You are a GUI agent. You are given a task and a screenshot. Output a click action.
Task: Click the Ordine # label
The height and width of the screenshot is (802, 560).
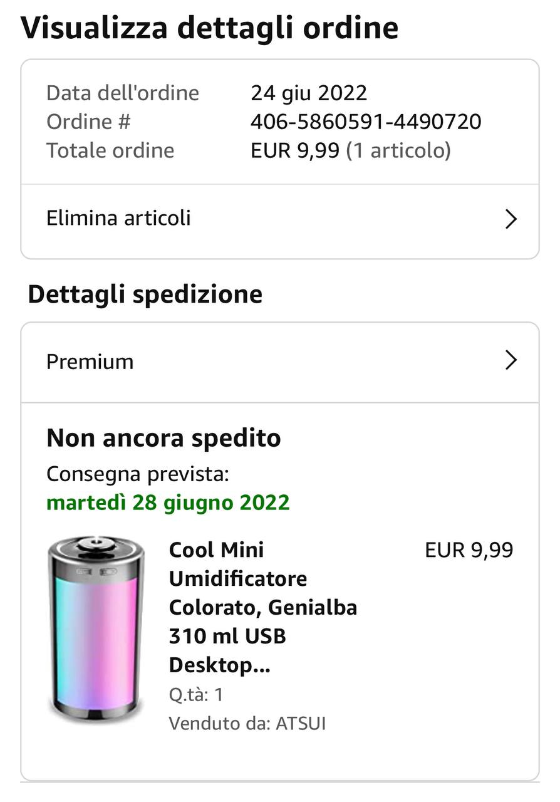88,122
